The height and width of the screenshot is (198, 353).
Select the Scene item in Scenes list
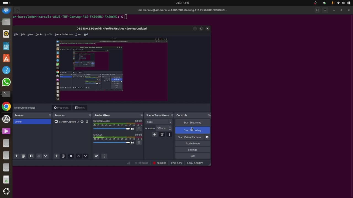click(x=32, y=122)
